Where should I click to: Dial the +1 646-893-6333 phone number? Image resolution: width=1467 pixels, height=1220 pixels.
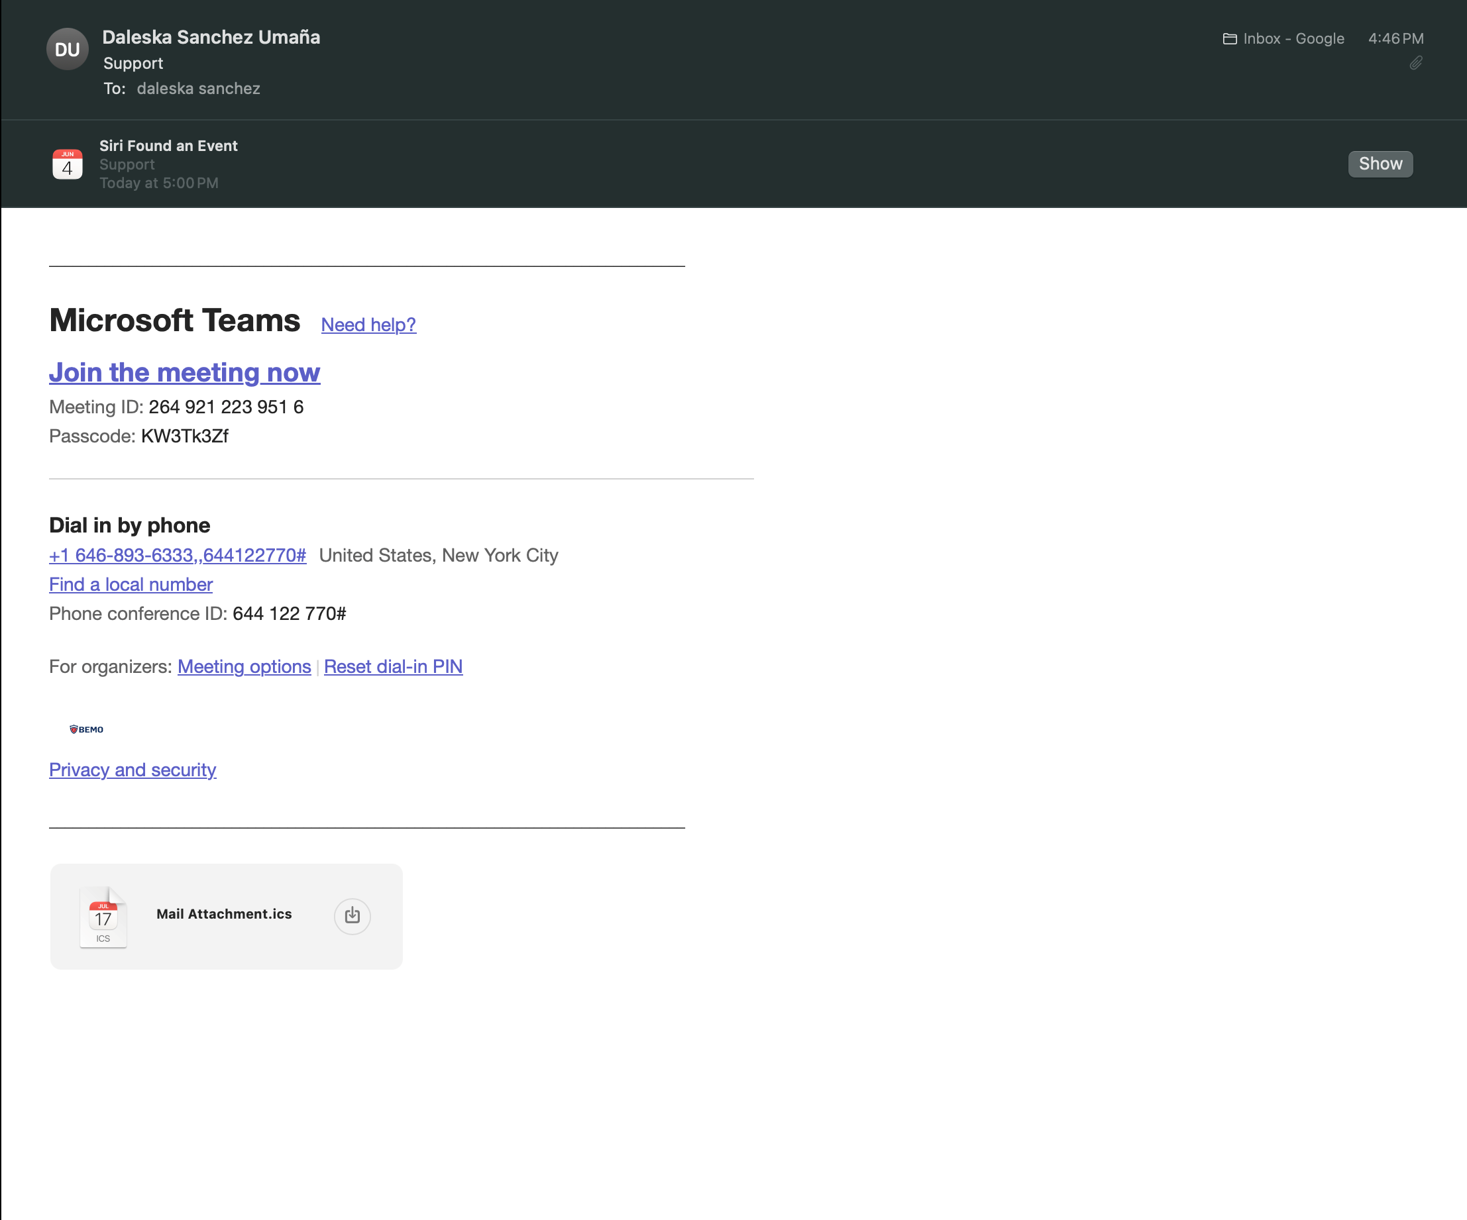(x=178, y=555)
